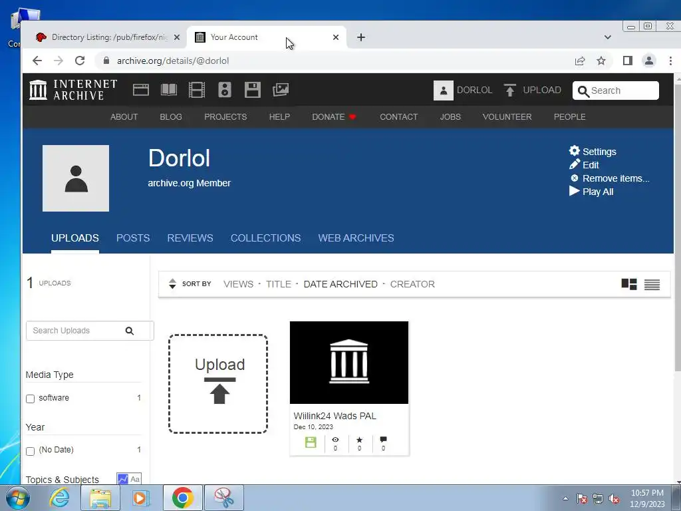Show Topics alphabetical Aa icon
This screenshot has width=681, height=511.
click(x=135, y=479)
